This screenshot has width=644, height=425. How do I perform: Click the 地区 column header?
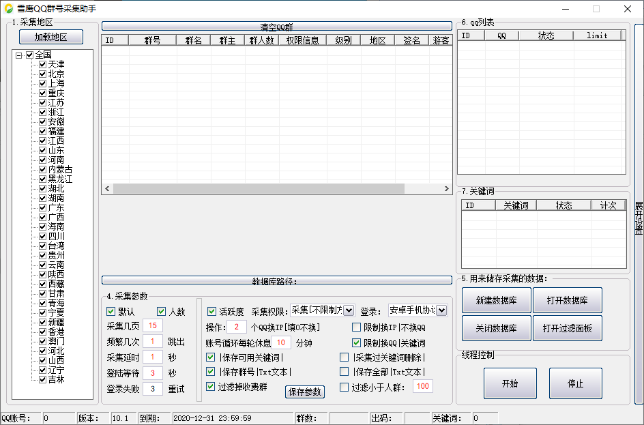pos(377,40)
